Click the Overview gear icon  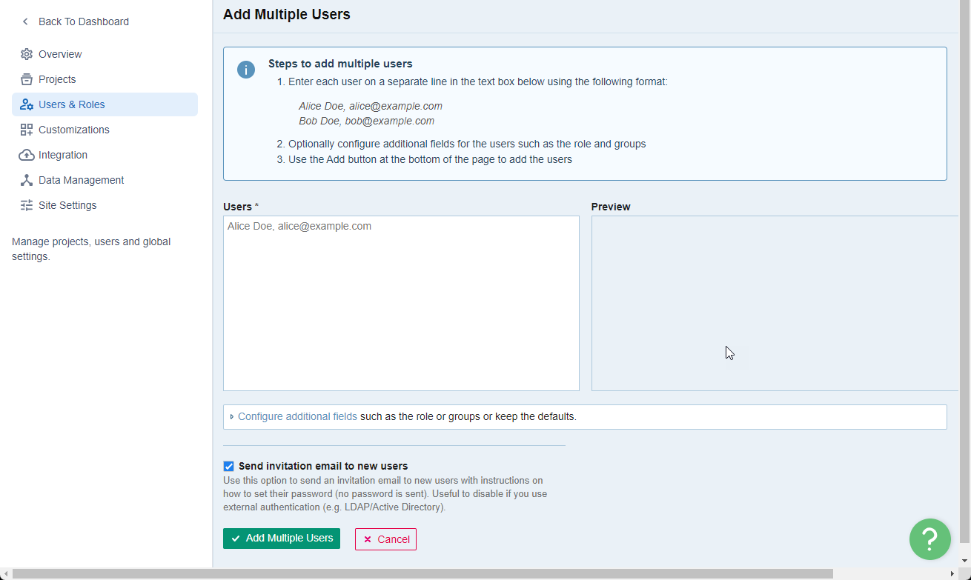[x=27, y=54]
